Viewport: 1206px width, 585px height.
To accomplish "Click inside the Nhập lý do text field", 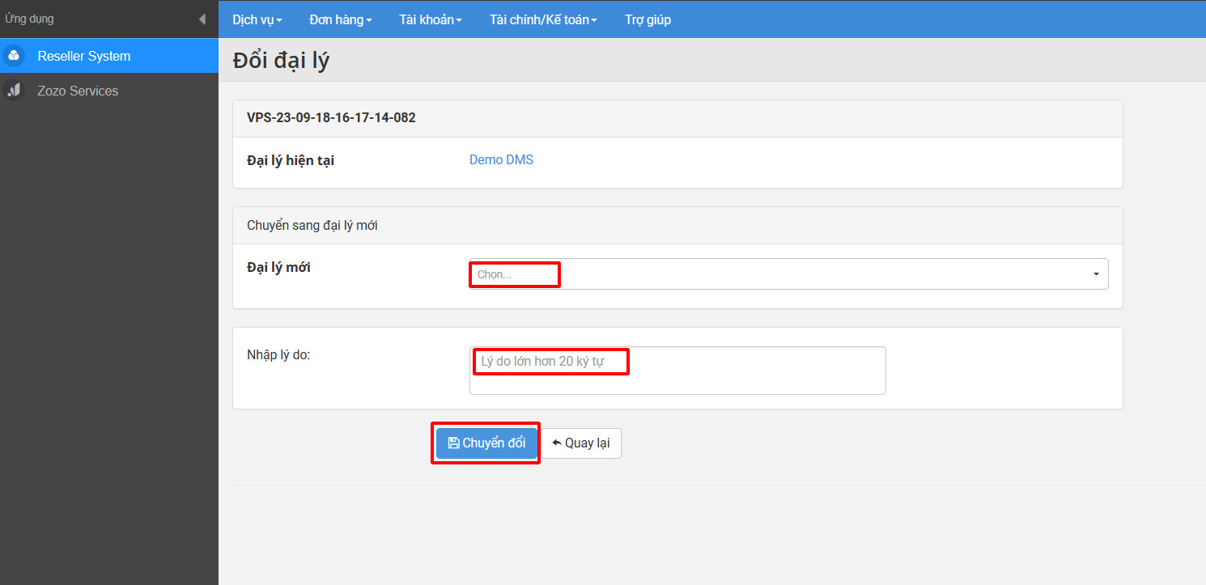I will [x=677, y=370].
